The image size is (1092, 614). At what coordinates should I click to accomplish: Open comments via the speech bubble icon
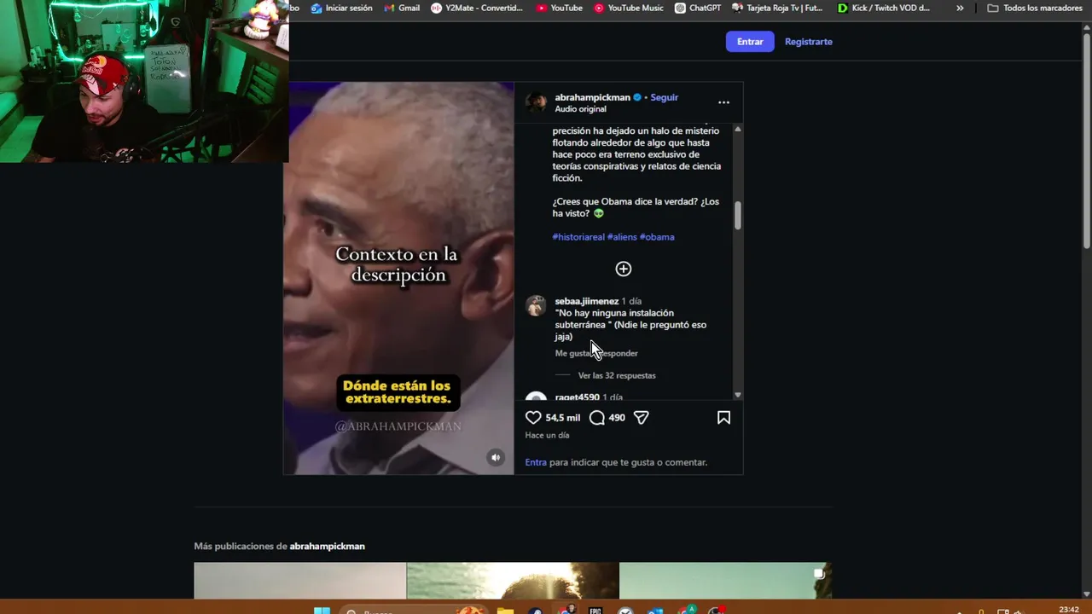tap(597, 418)
